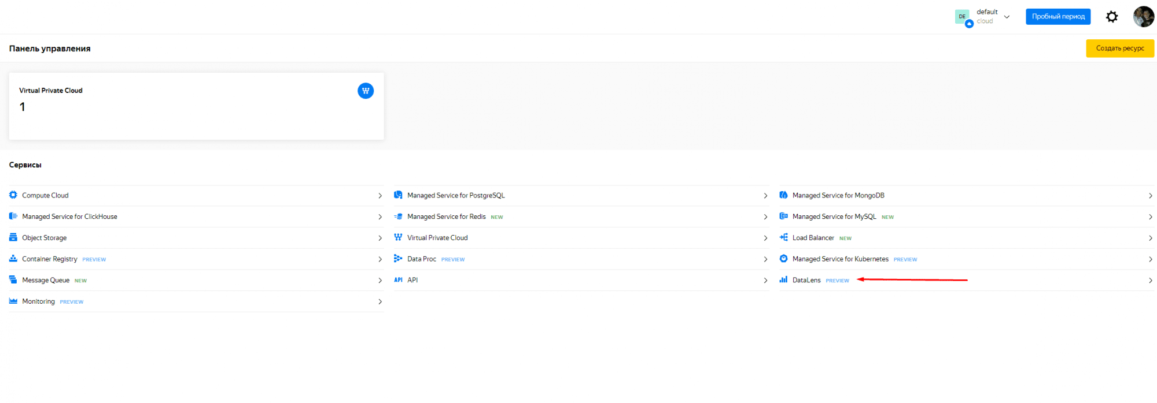Open the DataLens service link

coord(806,280)
